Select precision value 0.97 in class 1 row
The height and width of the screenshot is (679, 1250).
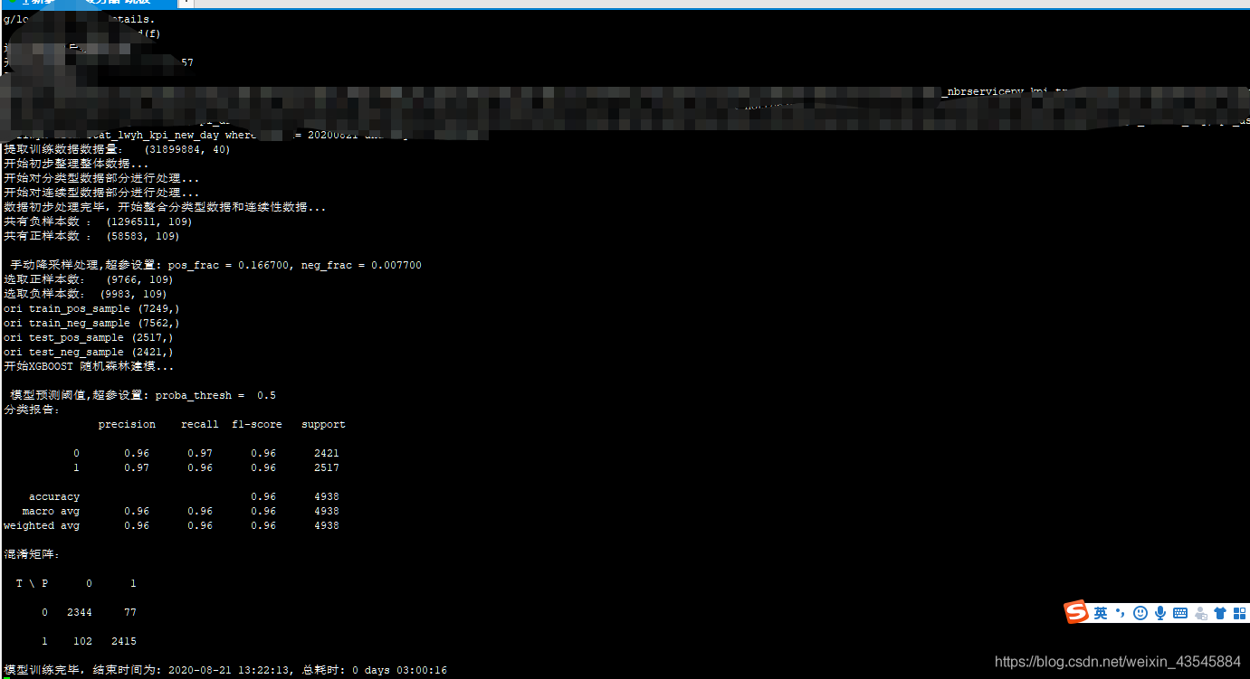coord(137,467)
